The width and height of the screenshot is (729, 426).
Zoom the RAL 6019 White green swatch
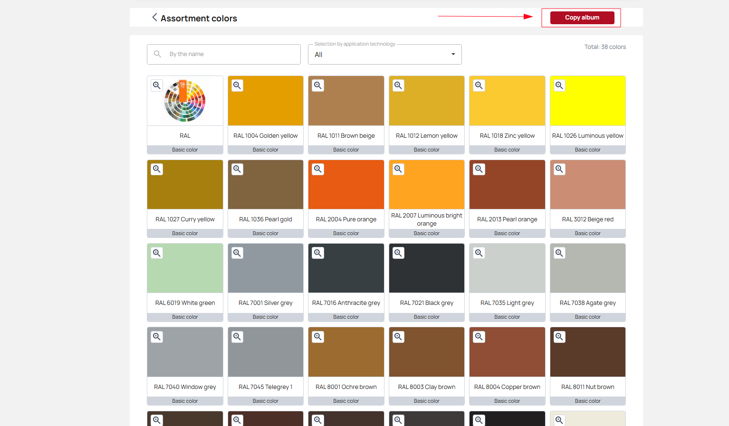pyautogui.click(x=157, y=253)
